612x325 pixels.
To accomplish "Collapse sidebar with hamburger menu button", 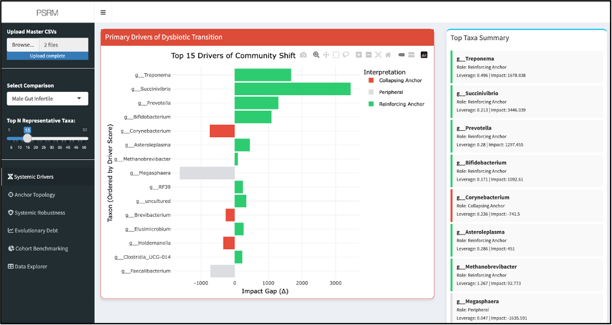I will tap(103, 12).
